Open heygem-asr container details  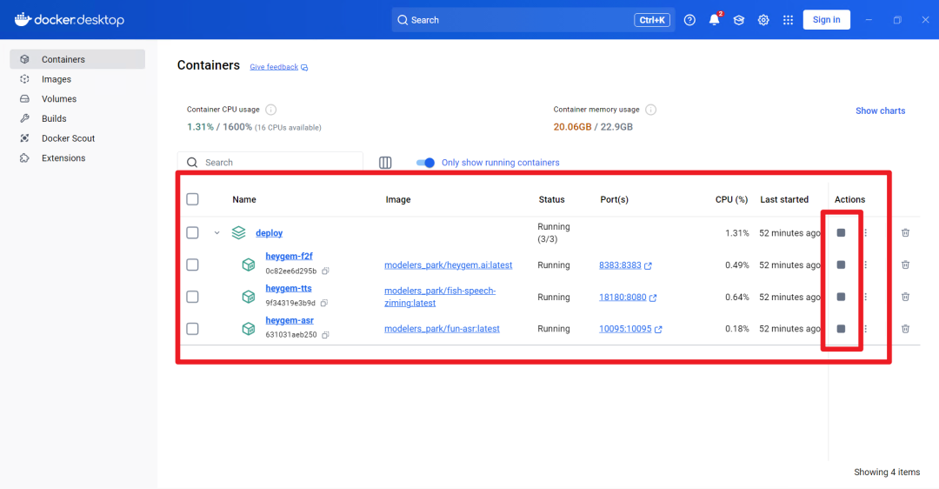290,320
